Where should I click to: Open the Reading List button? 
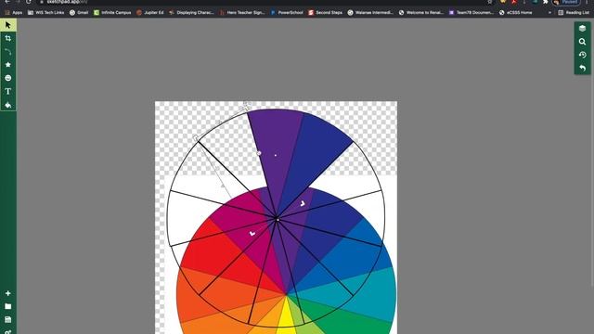574,12
